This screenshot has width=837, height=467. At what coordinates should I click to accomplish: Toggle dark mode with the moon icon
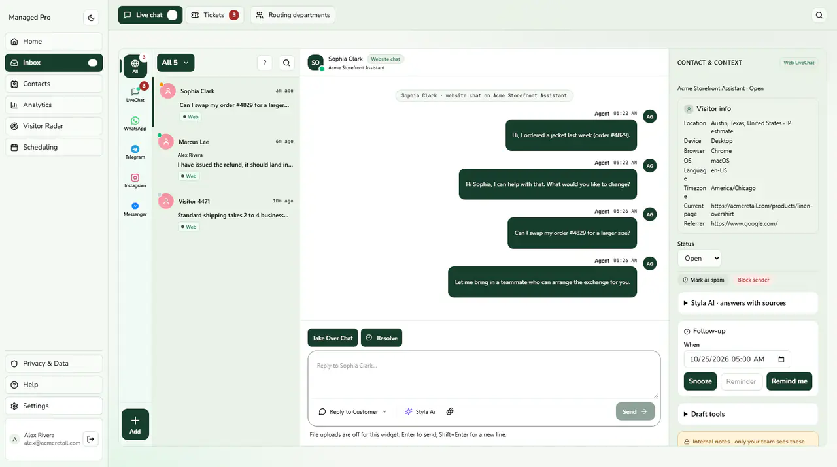(x=91, y=18)
